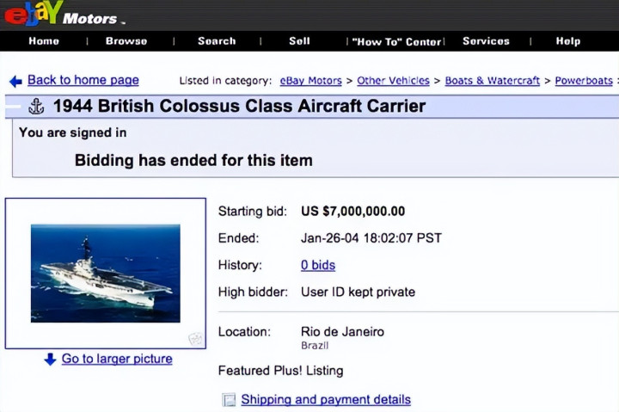Screen dimensions: 619x412
Task: Open the Home menu item
Action: 44,41
